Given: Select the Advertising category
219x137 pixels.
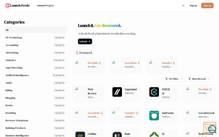Looking at the screenshot, I should (x=36, y=53).
